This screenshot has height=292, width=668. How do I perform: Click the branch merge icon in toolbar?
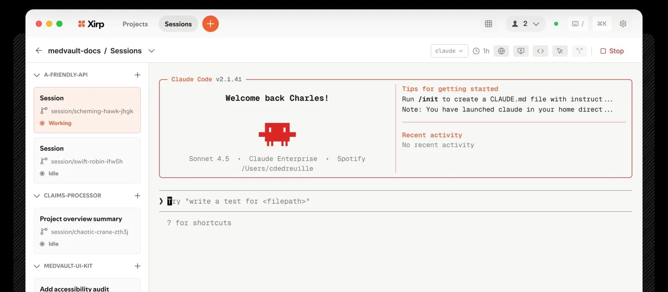coord(579,51)
